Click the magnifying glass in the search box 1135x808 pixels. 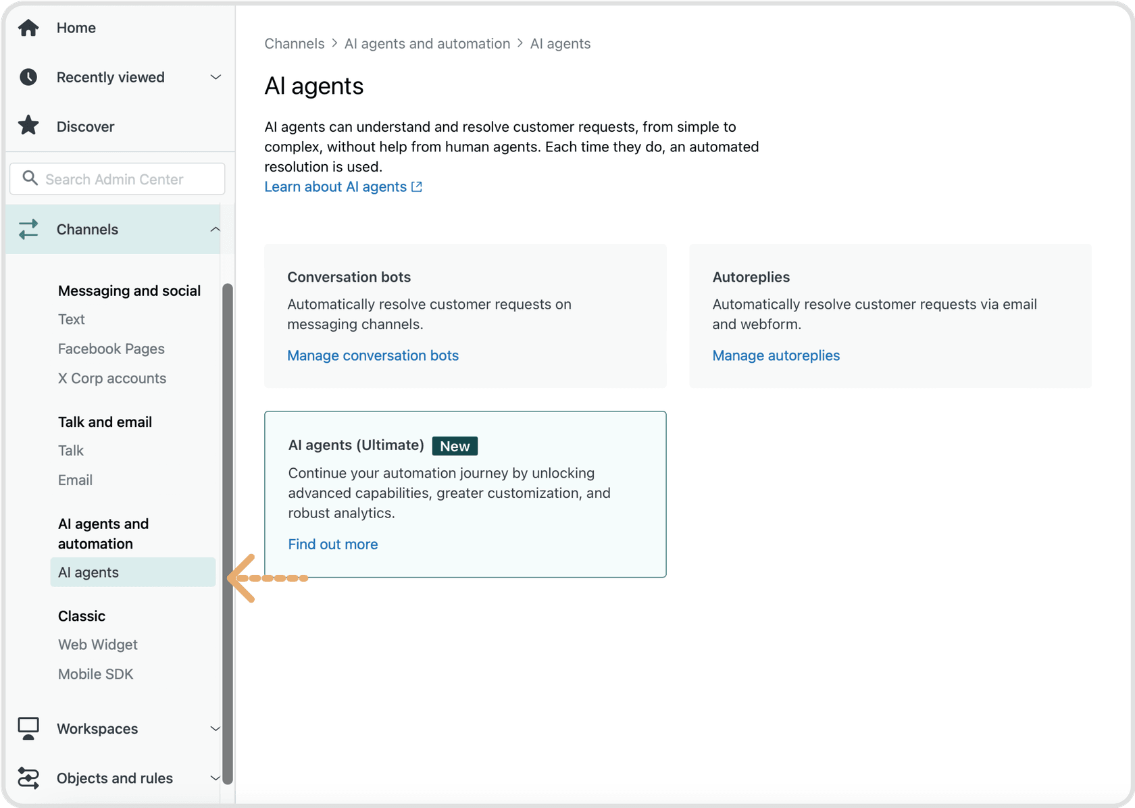[x=30, y=178]
